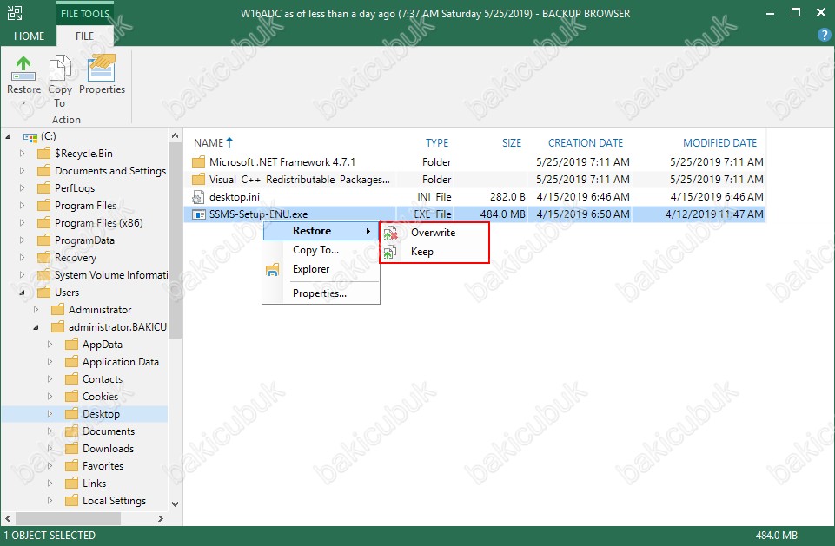Click the Users folder icon
Image resolution: width=835 pixels, height=546 pixels.
tap(44, 293)
